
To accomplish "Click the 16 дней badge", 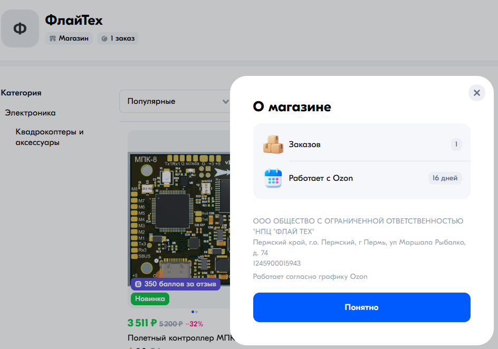I will (x=445, y=178).
